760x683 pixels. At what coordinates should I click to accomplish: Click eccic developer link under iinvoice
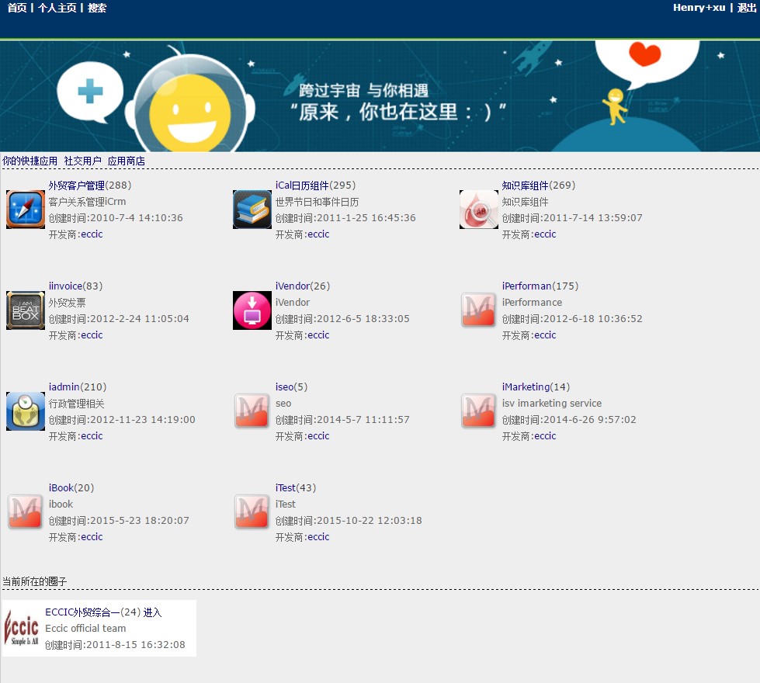pyautogui.click(x=92, y=335)
